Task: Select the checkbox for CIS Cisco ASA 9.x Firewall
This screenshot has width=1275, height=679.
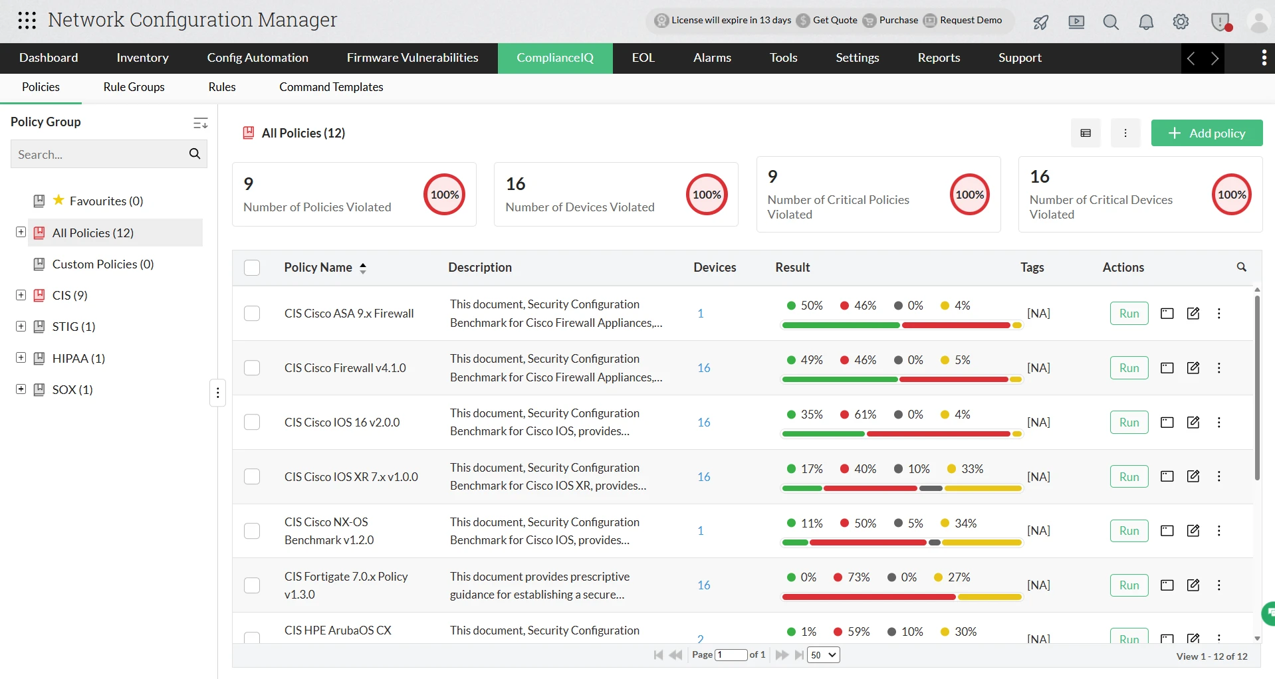Action: click(x=252, y=313)
